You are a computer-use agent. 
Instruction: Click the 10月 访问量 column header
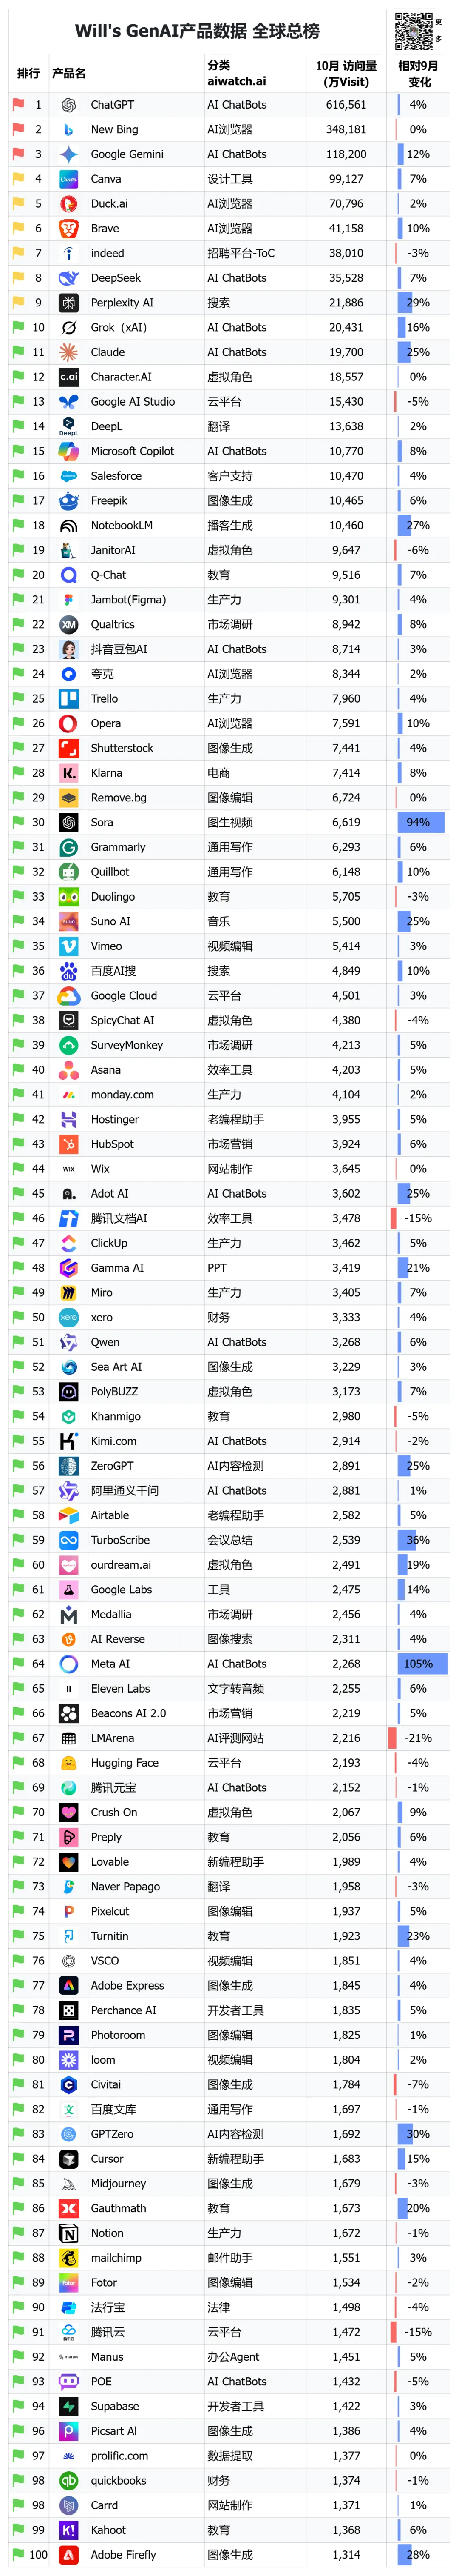pyautogui.click(x=346, y=73)
